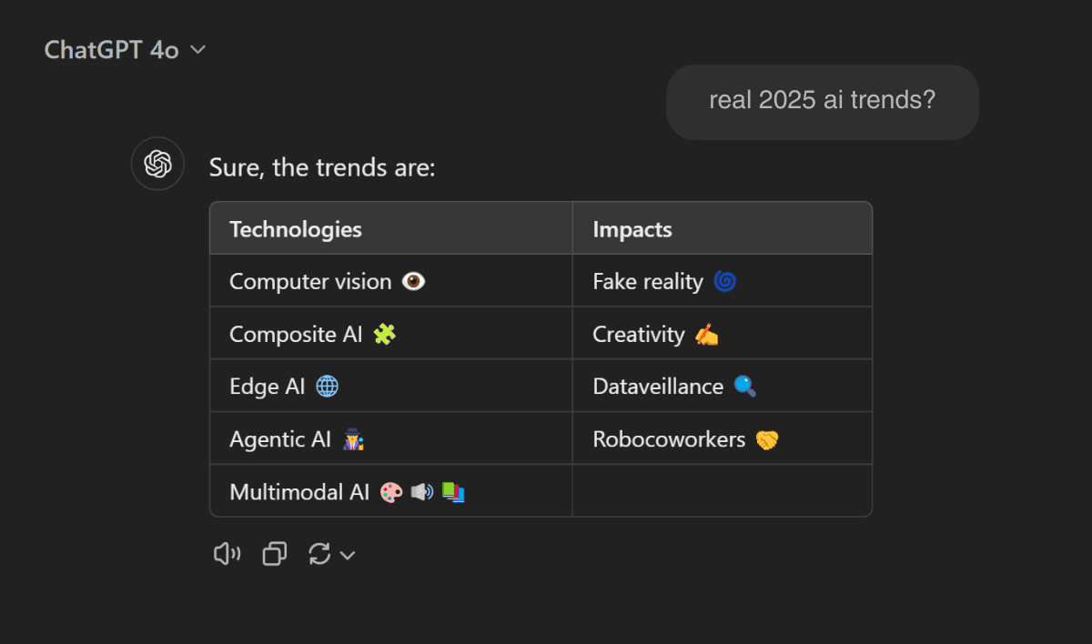Click the globe emoji beside Edge AI
The height and width of the screenshot is (644, 1092).
(328, 387)
